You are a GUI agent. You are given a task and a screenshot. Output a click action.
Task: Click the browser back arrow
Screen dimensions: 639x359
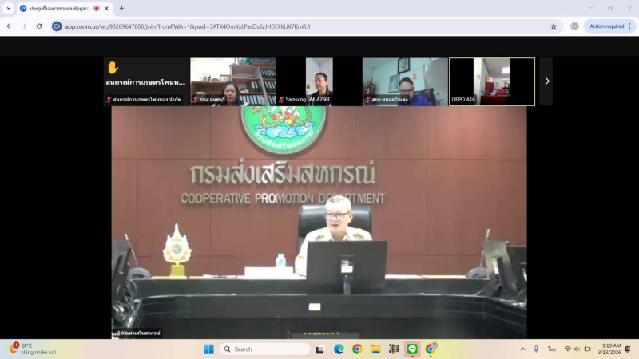(9, 26)
